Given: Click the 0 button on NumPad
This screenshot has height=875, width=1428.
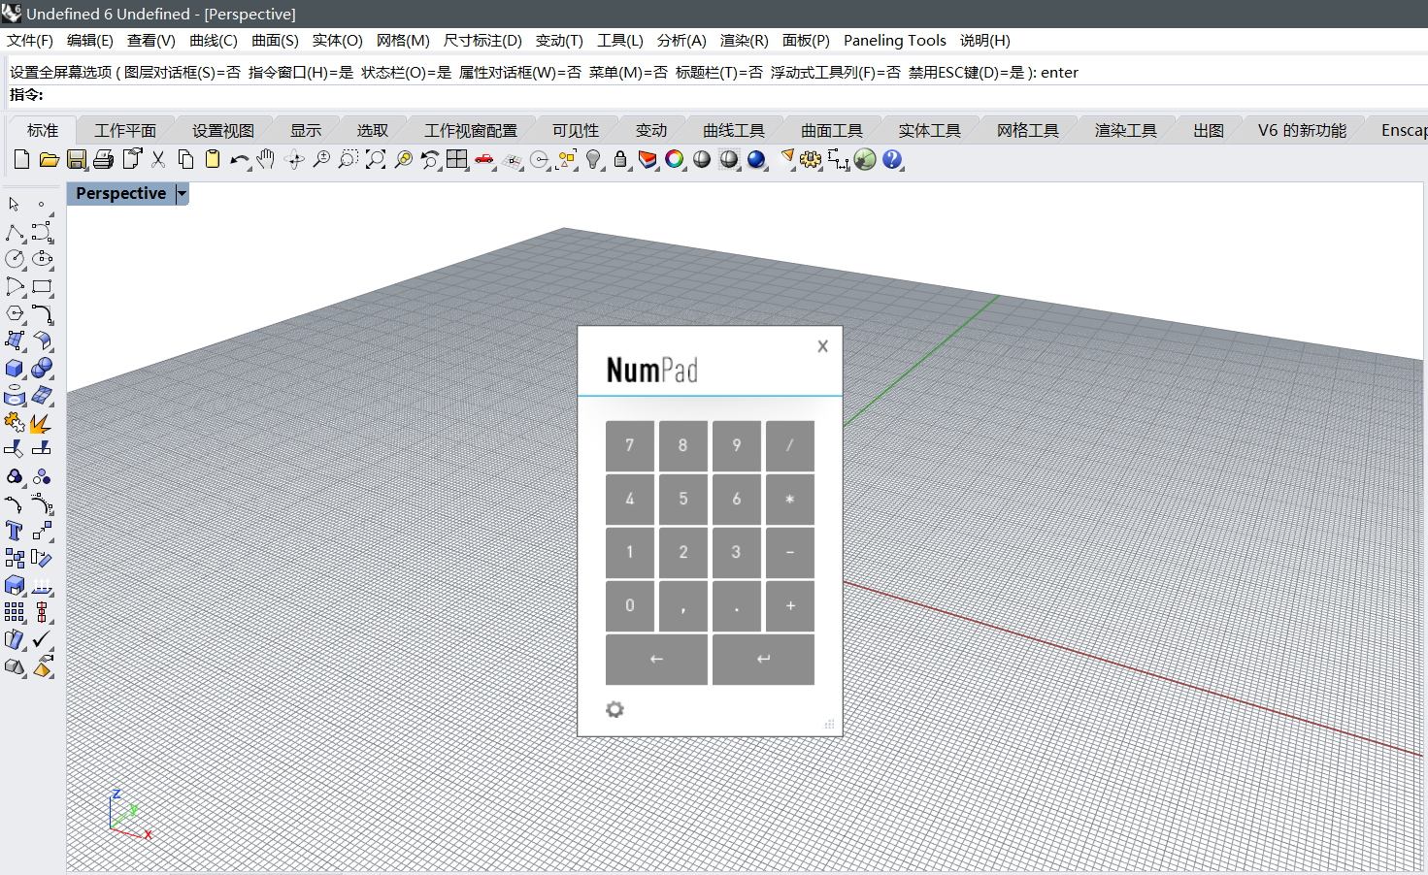Looking at the screenshot, I should 630,605.
